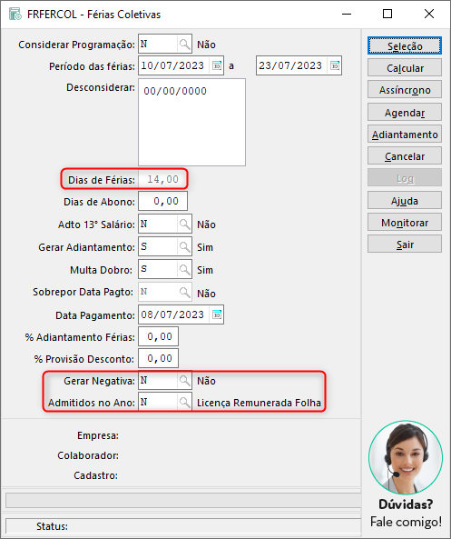Image resolution: width=451 pixels, height=539 pixels.
Task: Click the Sair button to exit
Action: point(405,245)
